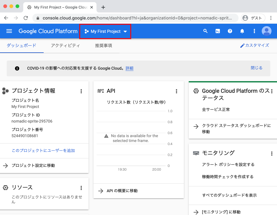
Task: Click the pencil icon next to カスタマイズ
Action: (x=242, y=46)
